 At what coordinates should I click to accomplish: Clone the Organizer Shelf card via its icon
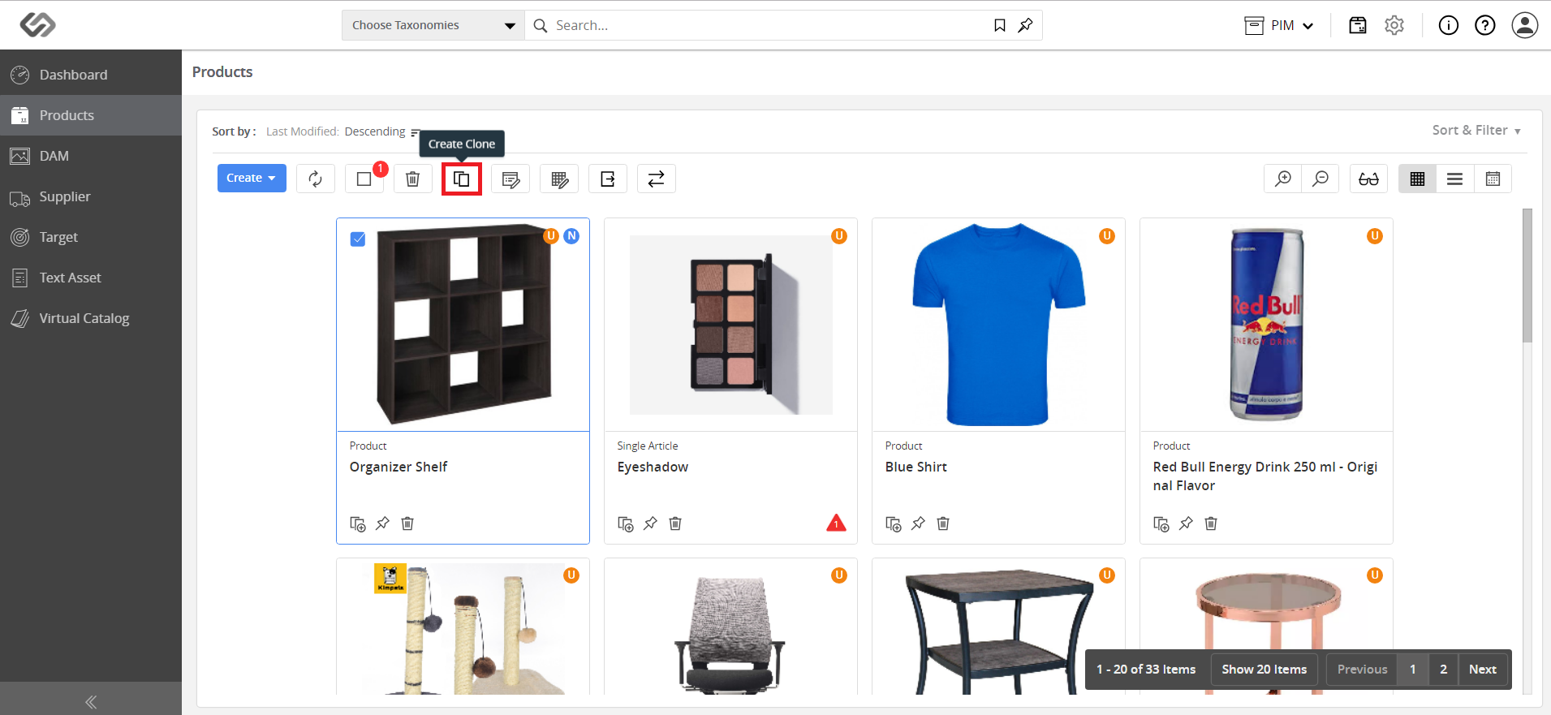point(358,523)
